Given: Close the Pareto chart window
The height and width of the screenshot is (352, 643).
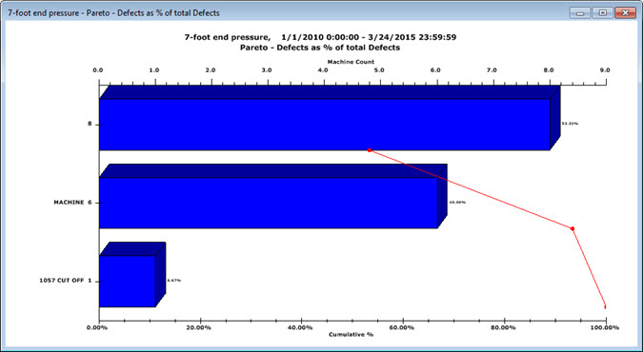Looking at the screenshot, I should click(625, 13).
